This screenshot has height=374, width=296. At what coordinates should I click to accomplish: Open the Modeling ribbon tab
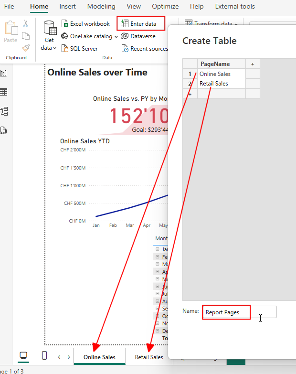coord(101,6)
